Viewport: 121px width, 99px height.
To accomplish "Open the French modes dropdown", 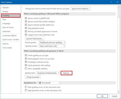I will [x=52, y=42].
